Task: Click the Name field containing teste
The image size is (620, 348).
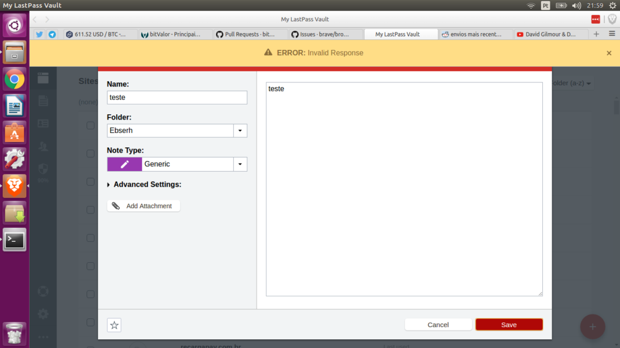Action: [x=176, y=97]
